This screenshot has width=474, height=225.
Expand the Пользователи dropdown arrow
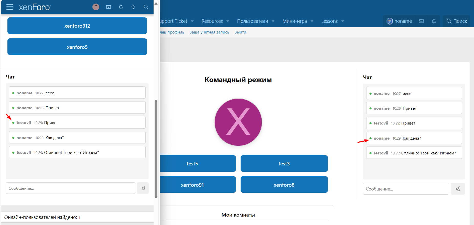273,21
